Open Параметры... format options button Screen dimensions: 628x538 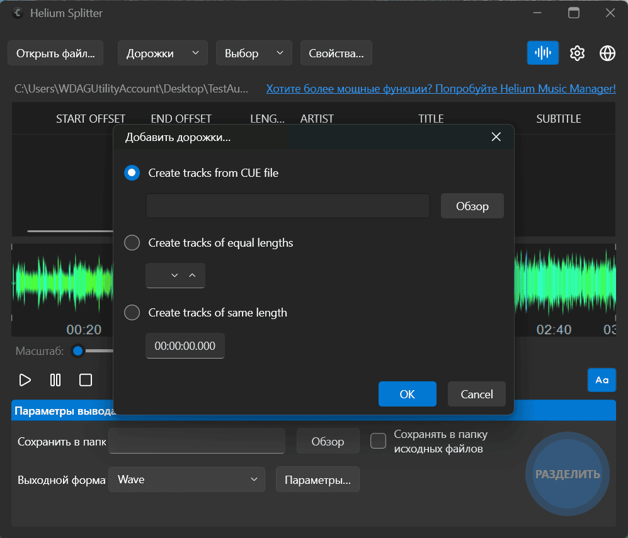click(317, 479)
